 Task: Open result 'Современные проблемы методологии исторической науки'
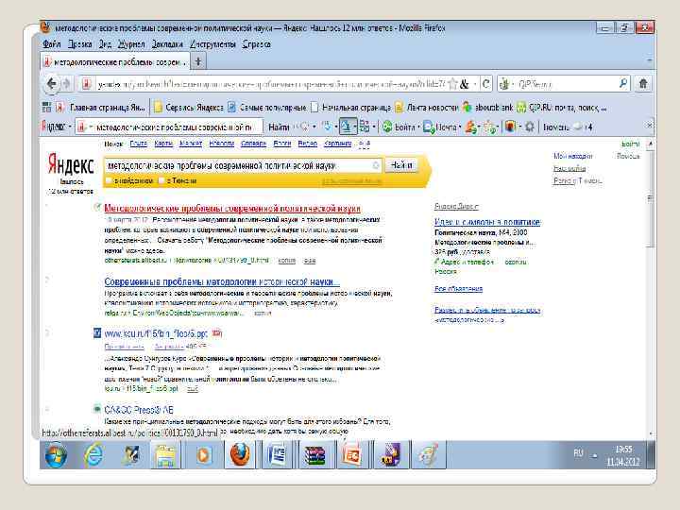pos(222,281)
